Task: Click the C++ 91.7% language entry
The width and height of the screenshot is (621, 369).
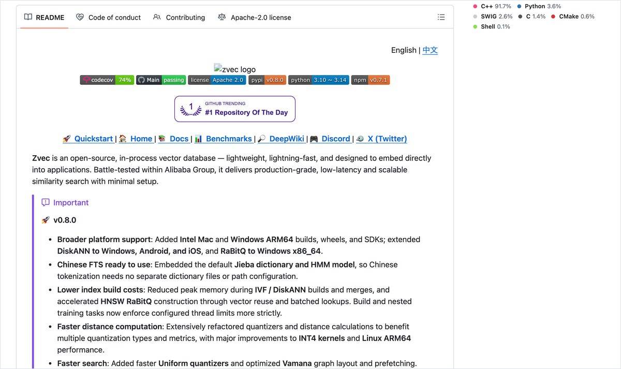Action: click(x=492, y=6)
